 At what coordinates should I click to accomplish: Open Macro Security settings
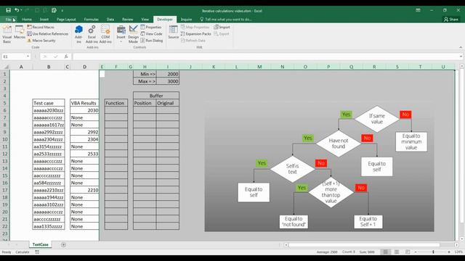(41, 41)
